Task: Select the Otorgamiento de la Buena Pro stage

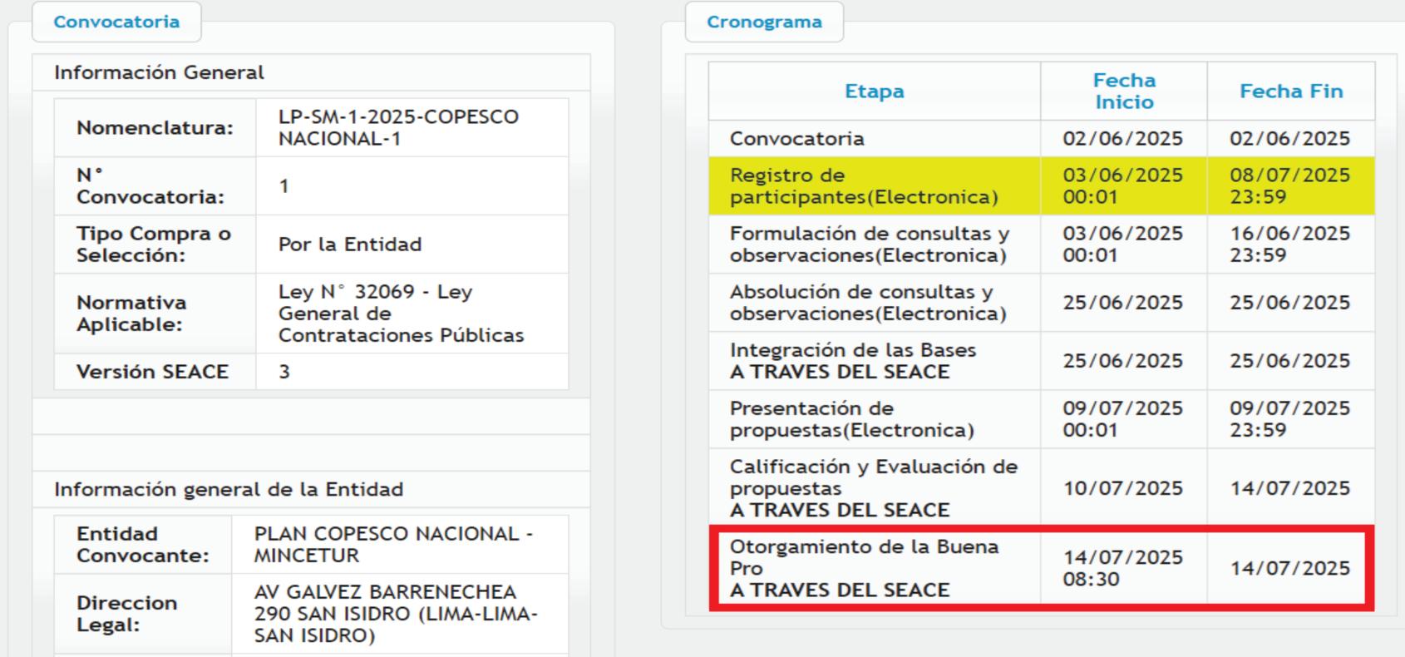Action: click(x=864, y=568)
